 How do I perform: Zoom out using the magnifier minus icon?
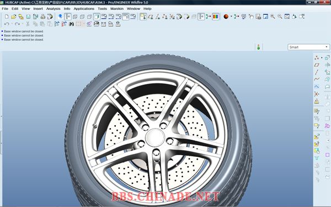pos(280,17)
